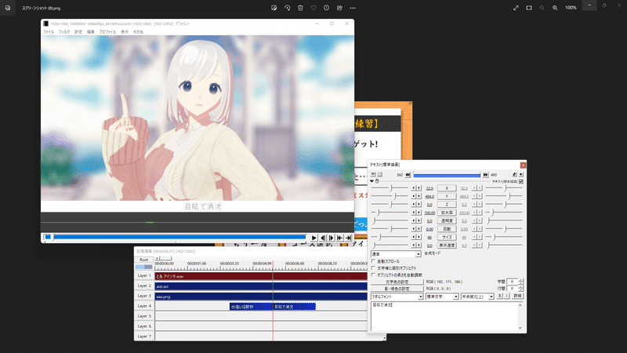This screenshot has height=353, width=627.
Task: Jump to selection end in AviUtl player
Action: (348, 238)
